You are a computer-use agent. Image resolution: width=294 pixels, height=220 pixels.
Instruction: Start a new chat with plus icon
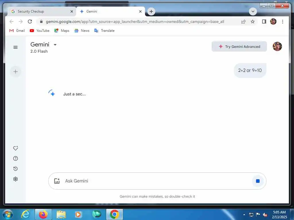(16, 72)
